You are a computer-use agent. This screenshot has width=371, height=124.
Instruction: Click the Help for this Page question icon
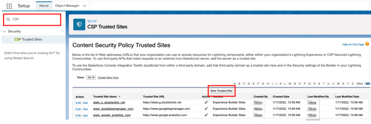367,44
